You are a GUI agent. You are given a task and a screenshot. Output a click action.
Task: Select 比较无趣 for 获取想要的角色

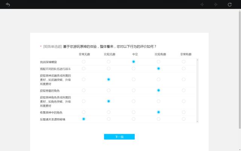click(x=108, y=91)
